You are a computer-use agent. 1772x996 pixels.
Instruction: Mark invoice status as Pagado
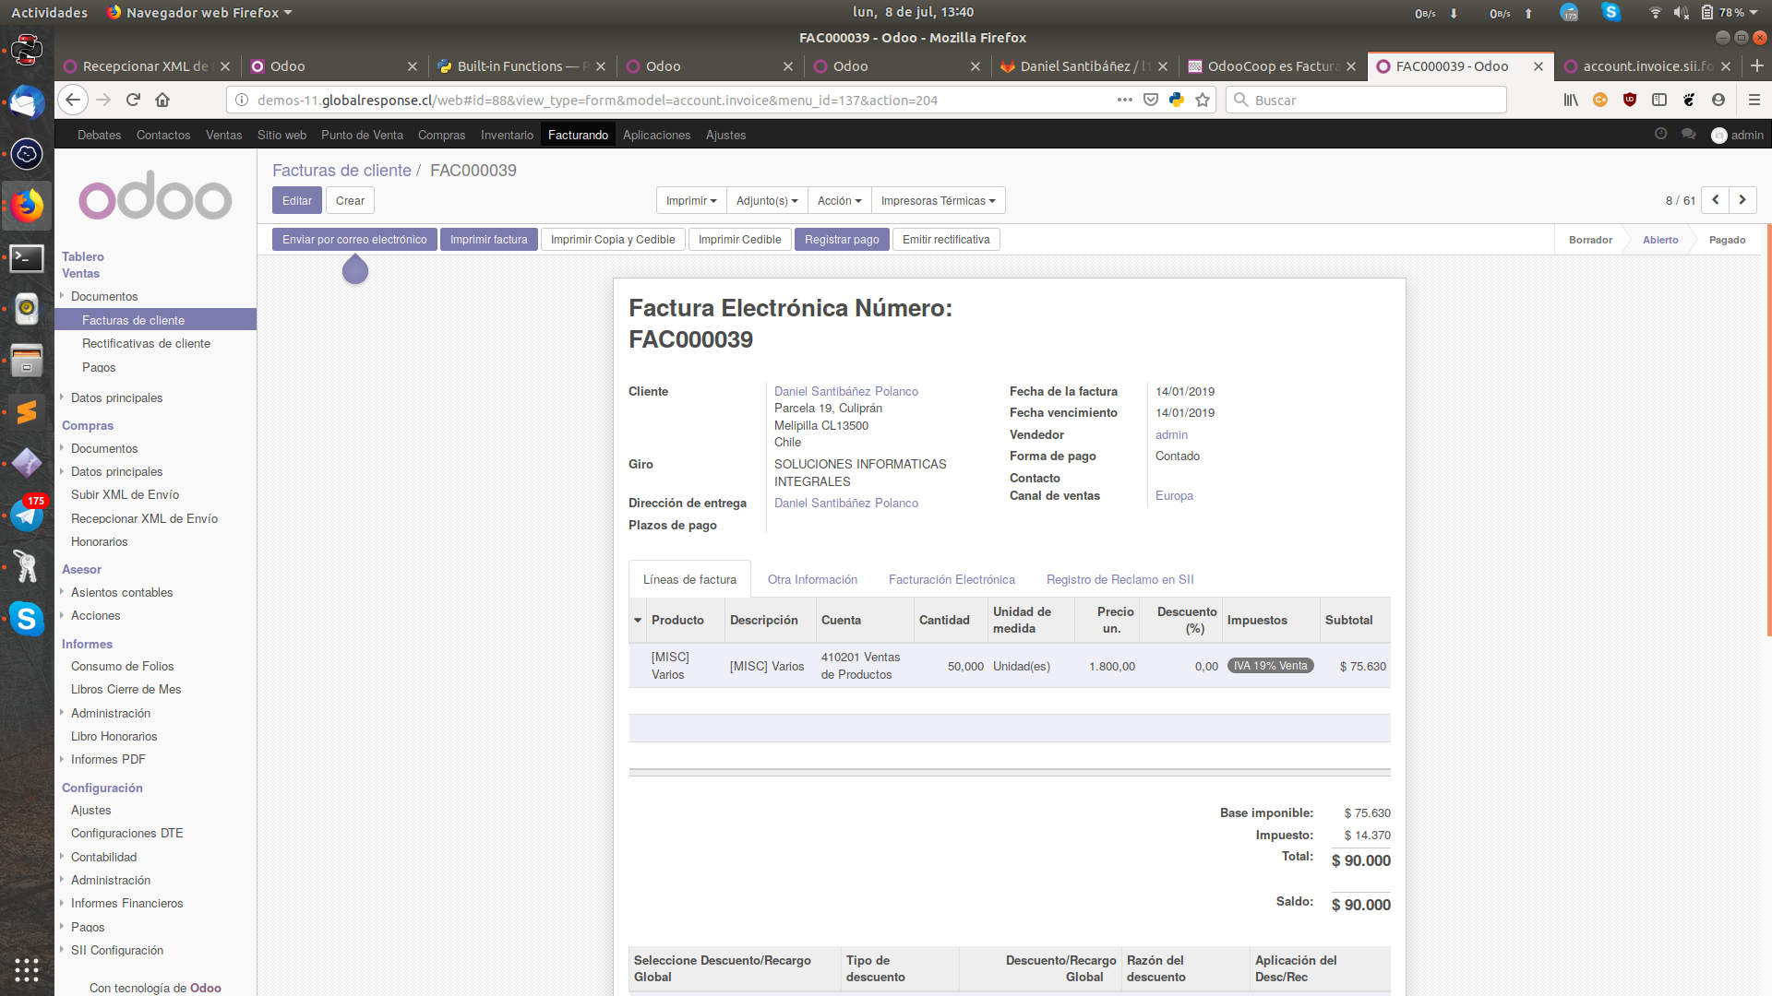pos(1727,239)
